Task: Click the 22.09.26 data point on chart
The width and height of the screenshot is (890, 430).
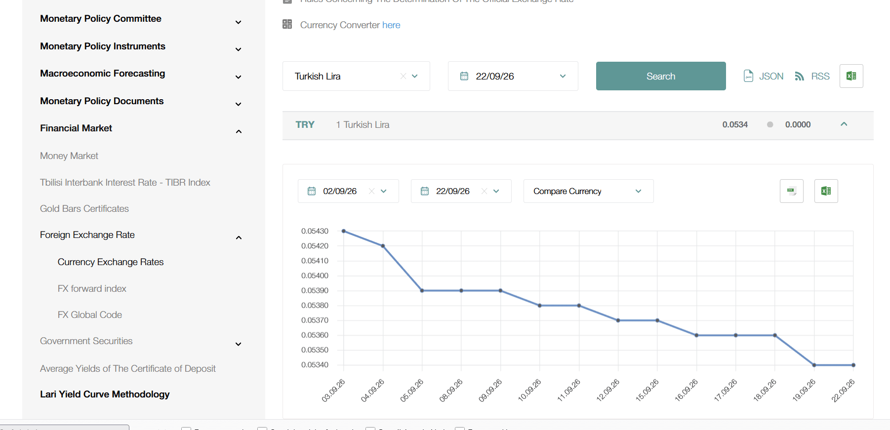Action: click(x=853, y=365)
